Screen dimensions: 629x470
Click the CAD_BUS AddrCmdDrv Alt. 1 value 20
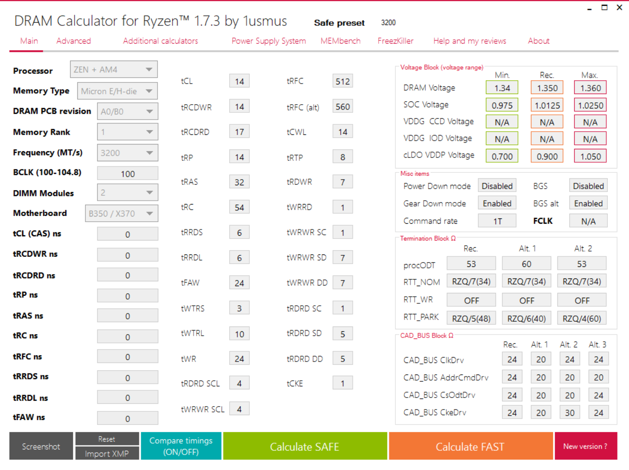[541, 377]
